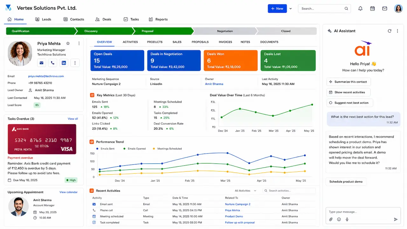Start voice input with microphone icon
The height and width of the screenshot is (229, 407).
tap(347, 219)
